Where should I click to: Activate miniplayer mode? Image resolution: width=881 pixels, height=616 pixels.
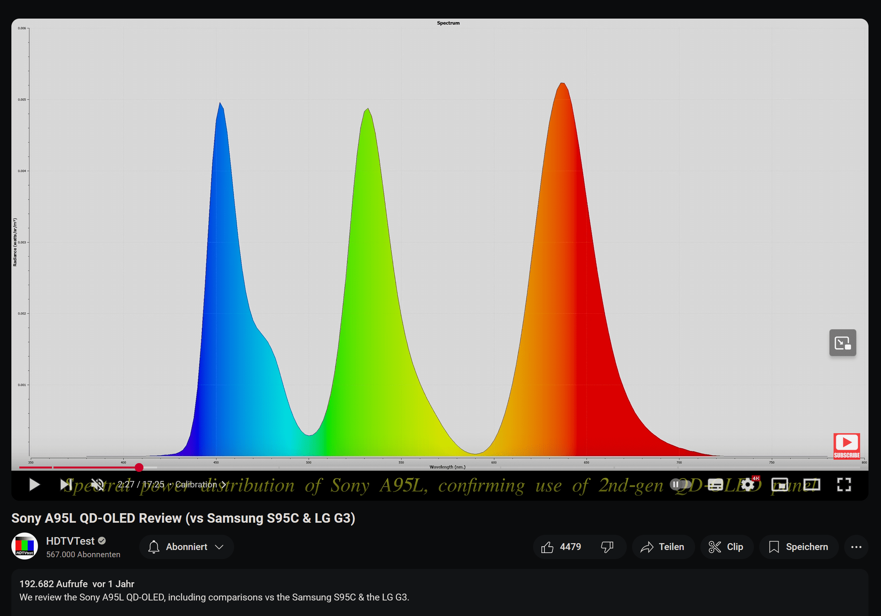[x=780, y=484]
